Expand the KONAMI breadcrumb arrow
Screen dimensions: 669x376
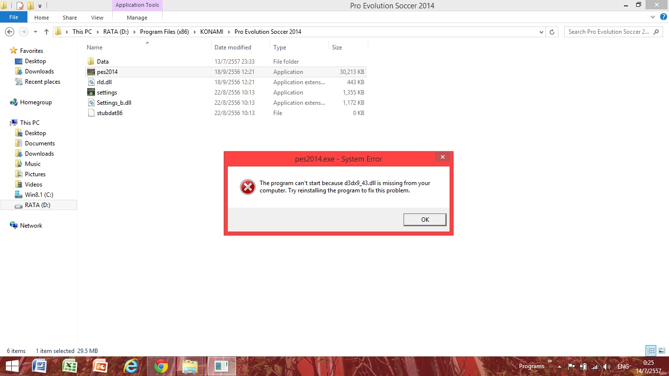click(229, 32)
